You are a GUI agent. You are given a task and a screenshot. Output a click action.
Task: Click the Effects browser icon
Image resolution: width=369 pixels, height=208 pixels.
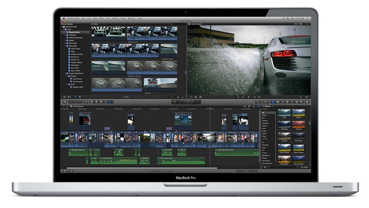(x=274, y=102)
